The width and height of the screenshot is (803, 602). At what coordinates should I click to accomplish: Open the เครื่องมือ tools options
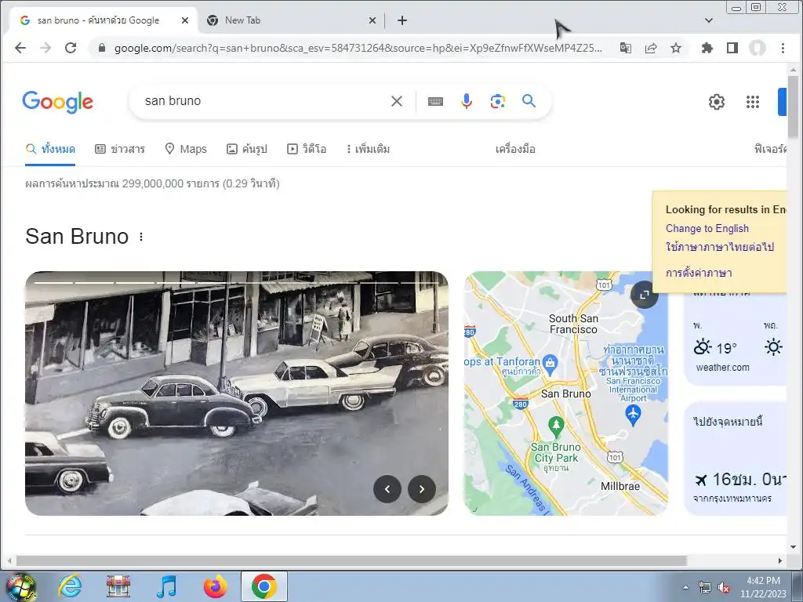pyautogui.click(x=515, y=149)
